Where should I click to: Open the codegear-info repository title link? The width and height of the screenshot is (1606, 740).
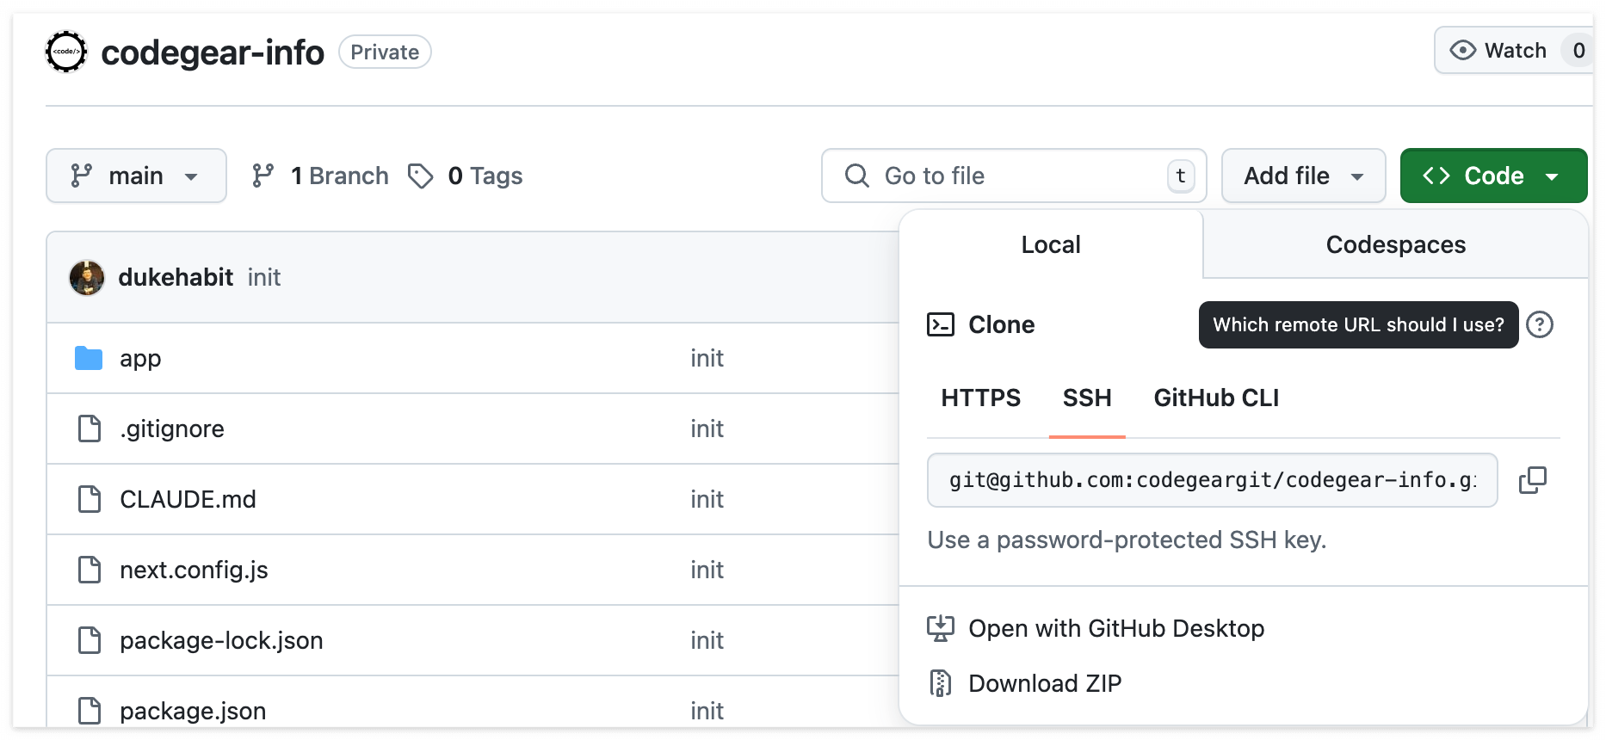pos(213,52)
